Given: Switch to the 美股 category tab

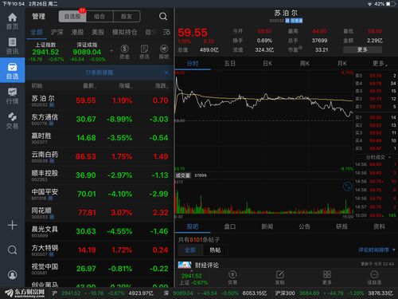Looking at the screenshot, I should pyautogui.click(x=98, y=32).
